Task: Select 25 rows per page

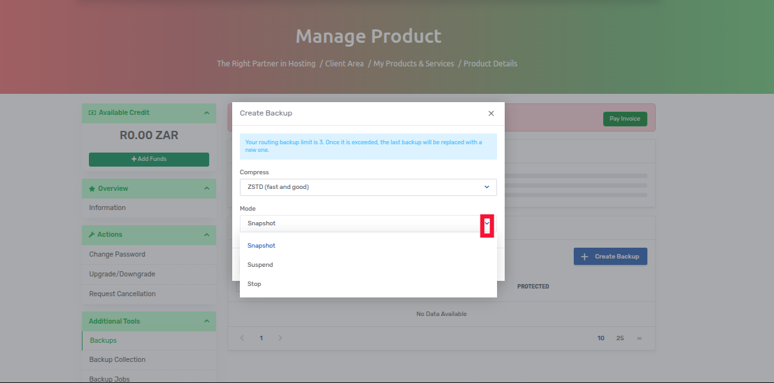Action: (x=619, y=338)
